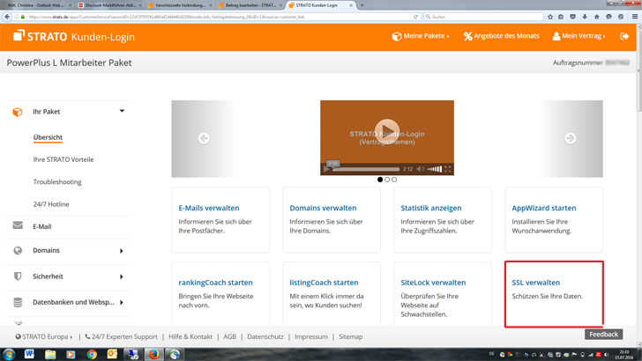Click the globe icon beside Domains
The width and height of the screenshot is (642, 361).
(x=18, y=250)
